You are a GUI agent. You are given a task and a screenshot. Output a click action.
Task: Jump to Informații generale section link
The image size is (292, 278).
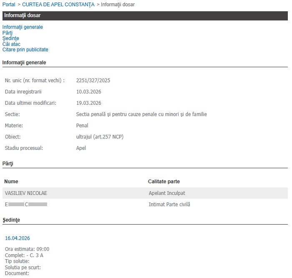point(23,27)
